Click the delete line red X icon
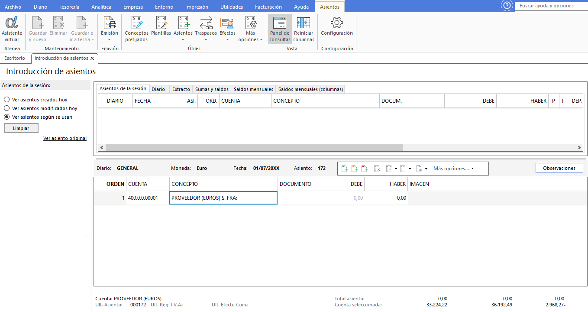Viewport: 588px width, 312px height. click(377, 169)
